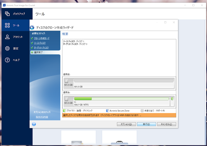Click the '概要' heading

coord(65,34)
